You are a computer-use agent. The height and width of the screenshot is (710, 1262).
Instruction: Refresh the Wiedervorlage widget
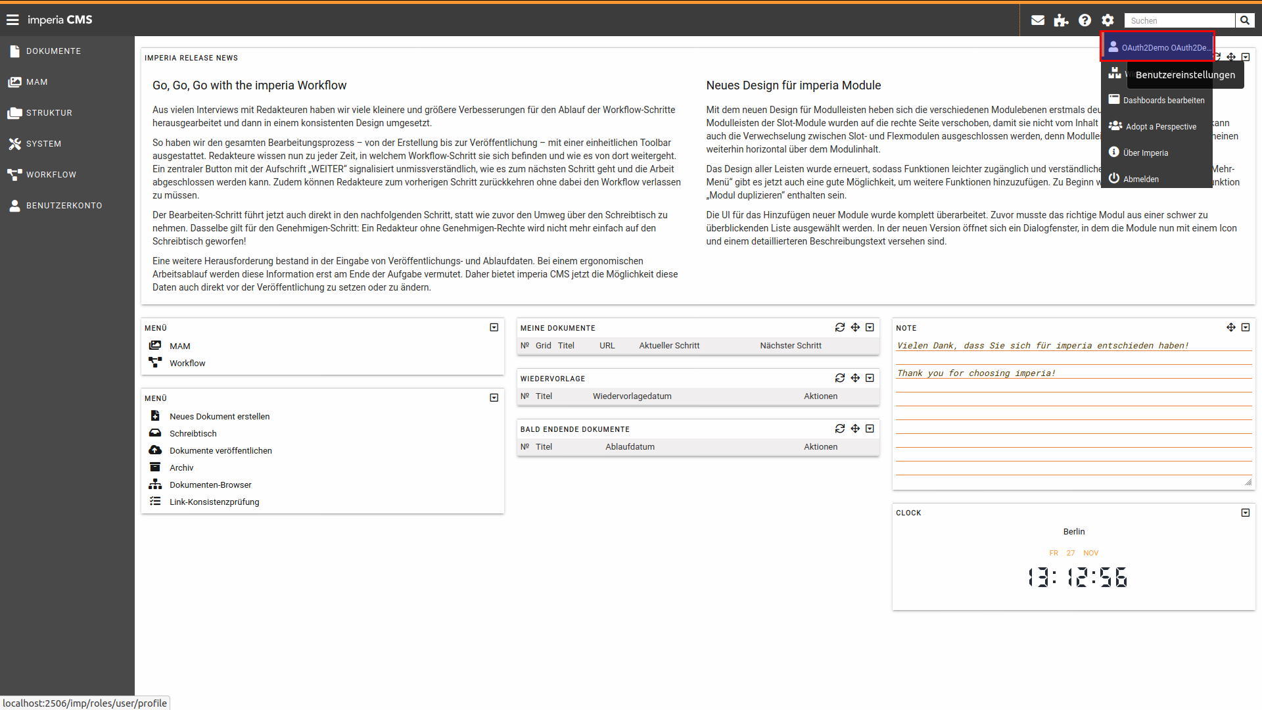pos(840,378)
